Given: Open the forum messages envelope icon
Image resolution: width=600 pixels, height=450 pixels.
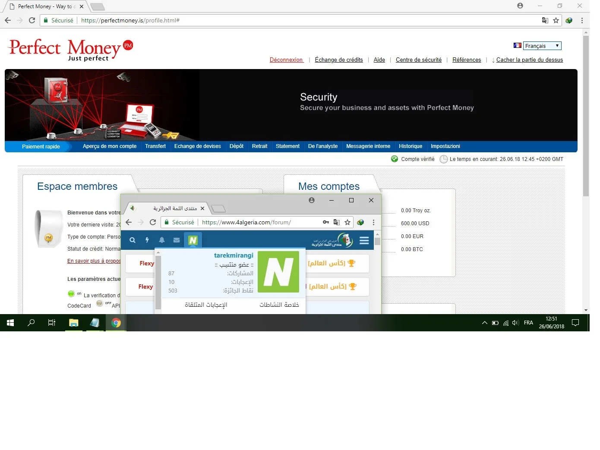Looking at the screenshot, I should tap(177, 240).
